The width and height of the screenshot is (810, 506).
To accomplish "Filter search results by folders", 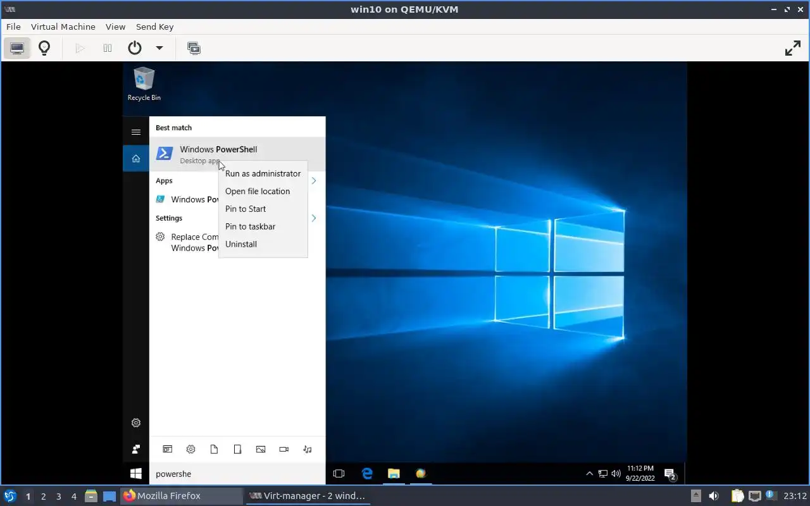I will (x=237, y=449).
